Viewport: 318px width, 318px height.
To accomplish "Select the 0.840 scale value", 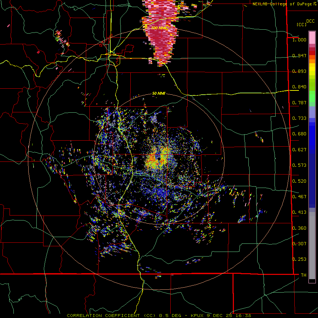I will tap(299, 87).
